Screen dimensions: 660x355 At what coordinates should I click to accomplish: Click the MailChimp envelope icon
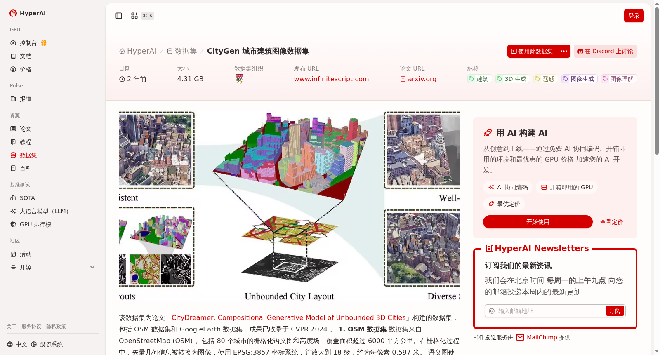(x=520, y=337)
